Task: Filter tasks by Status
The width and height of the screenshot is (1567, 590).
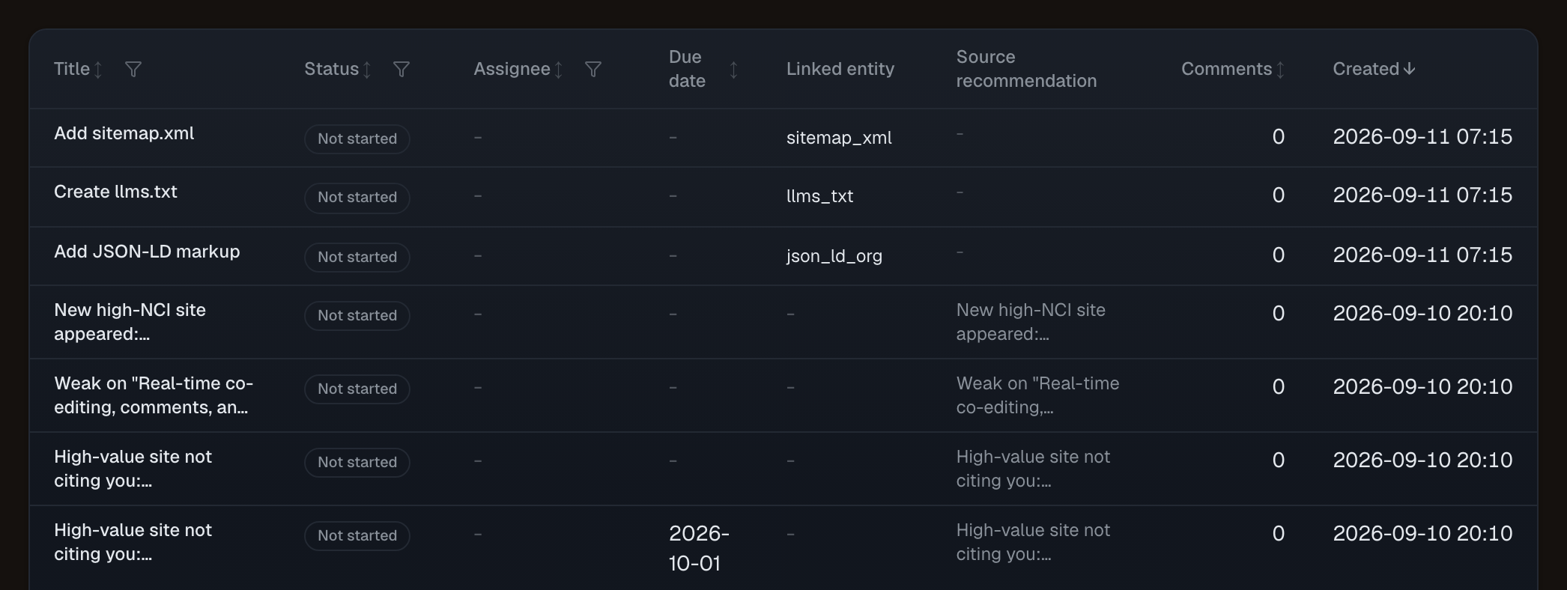Action: (401, 70)
